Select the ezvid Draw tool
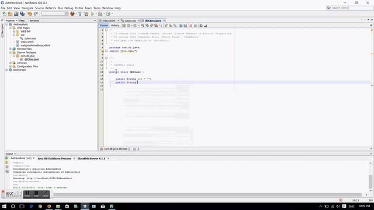This screenshot has width=374, height=210. pyautogui.click(x=46, y=194)
